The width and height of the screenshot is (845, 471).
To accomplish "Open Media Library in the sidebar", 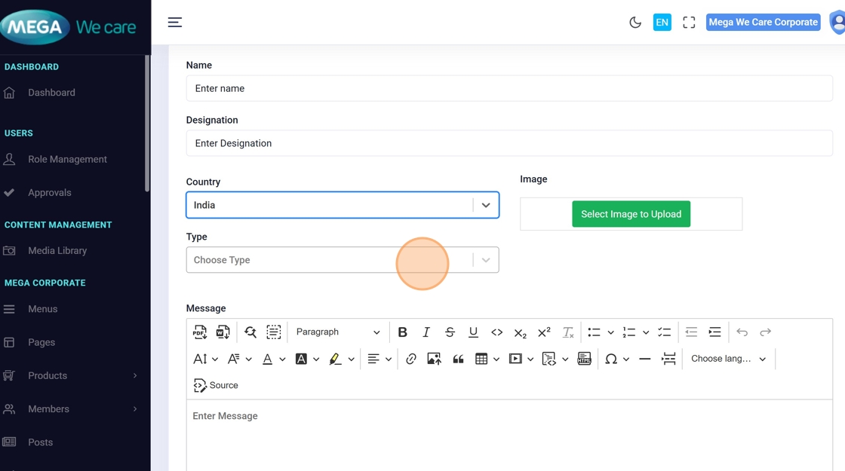I will [57, 251].
